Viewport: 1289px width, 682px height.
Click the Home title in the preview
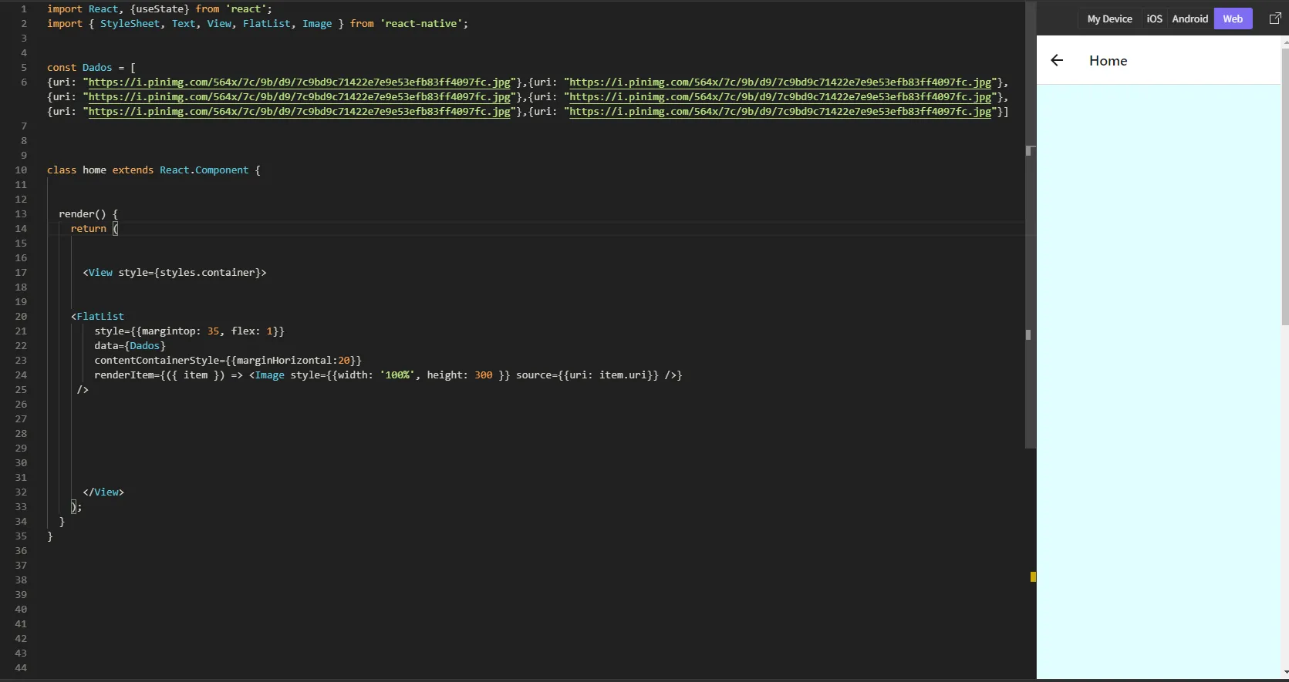(1108, 61)
